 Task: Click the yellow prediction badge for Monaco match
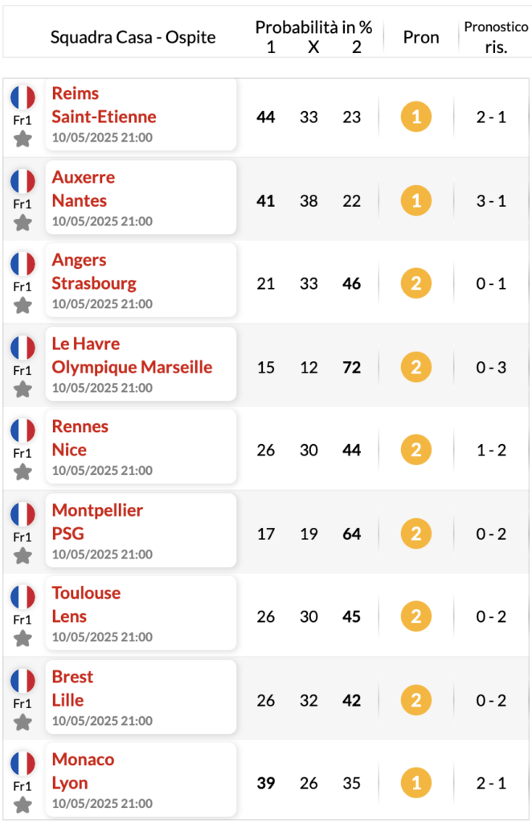click(x=416, y=783)
